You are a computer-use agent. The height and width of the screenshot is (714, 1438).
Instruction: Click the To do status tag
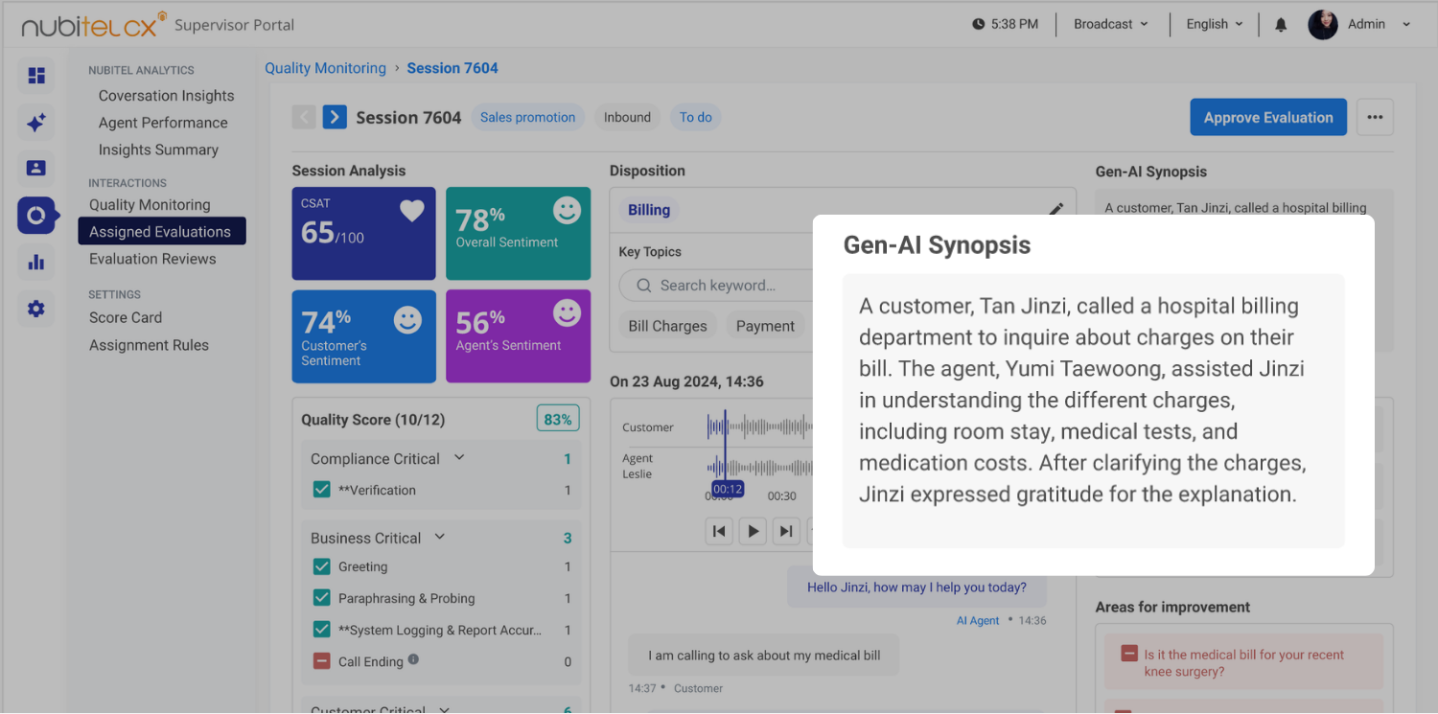(696, 117)
